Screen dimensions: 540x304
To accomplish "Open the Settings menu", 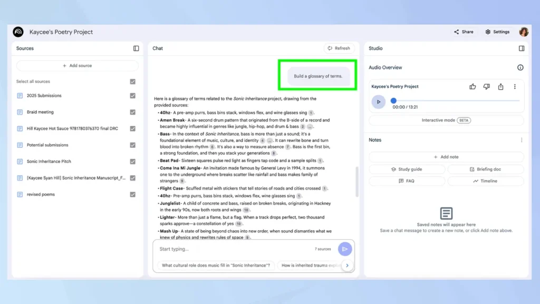I will pyautogui.click(x=497, y=32).
